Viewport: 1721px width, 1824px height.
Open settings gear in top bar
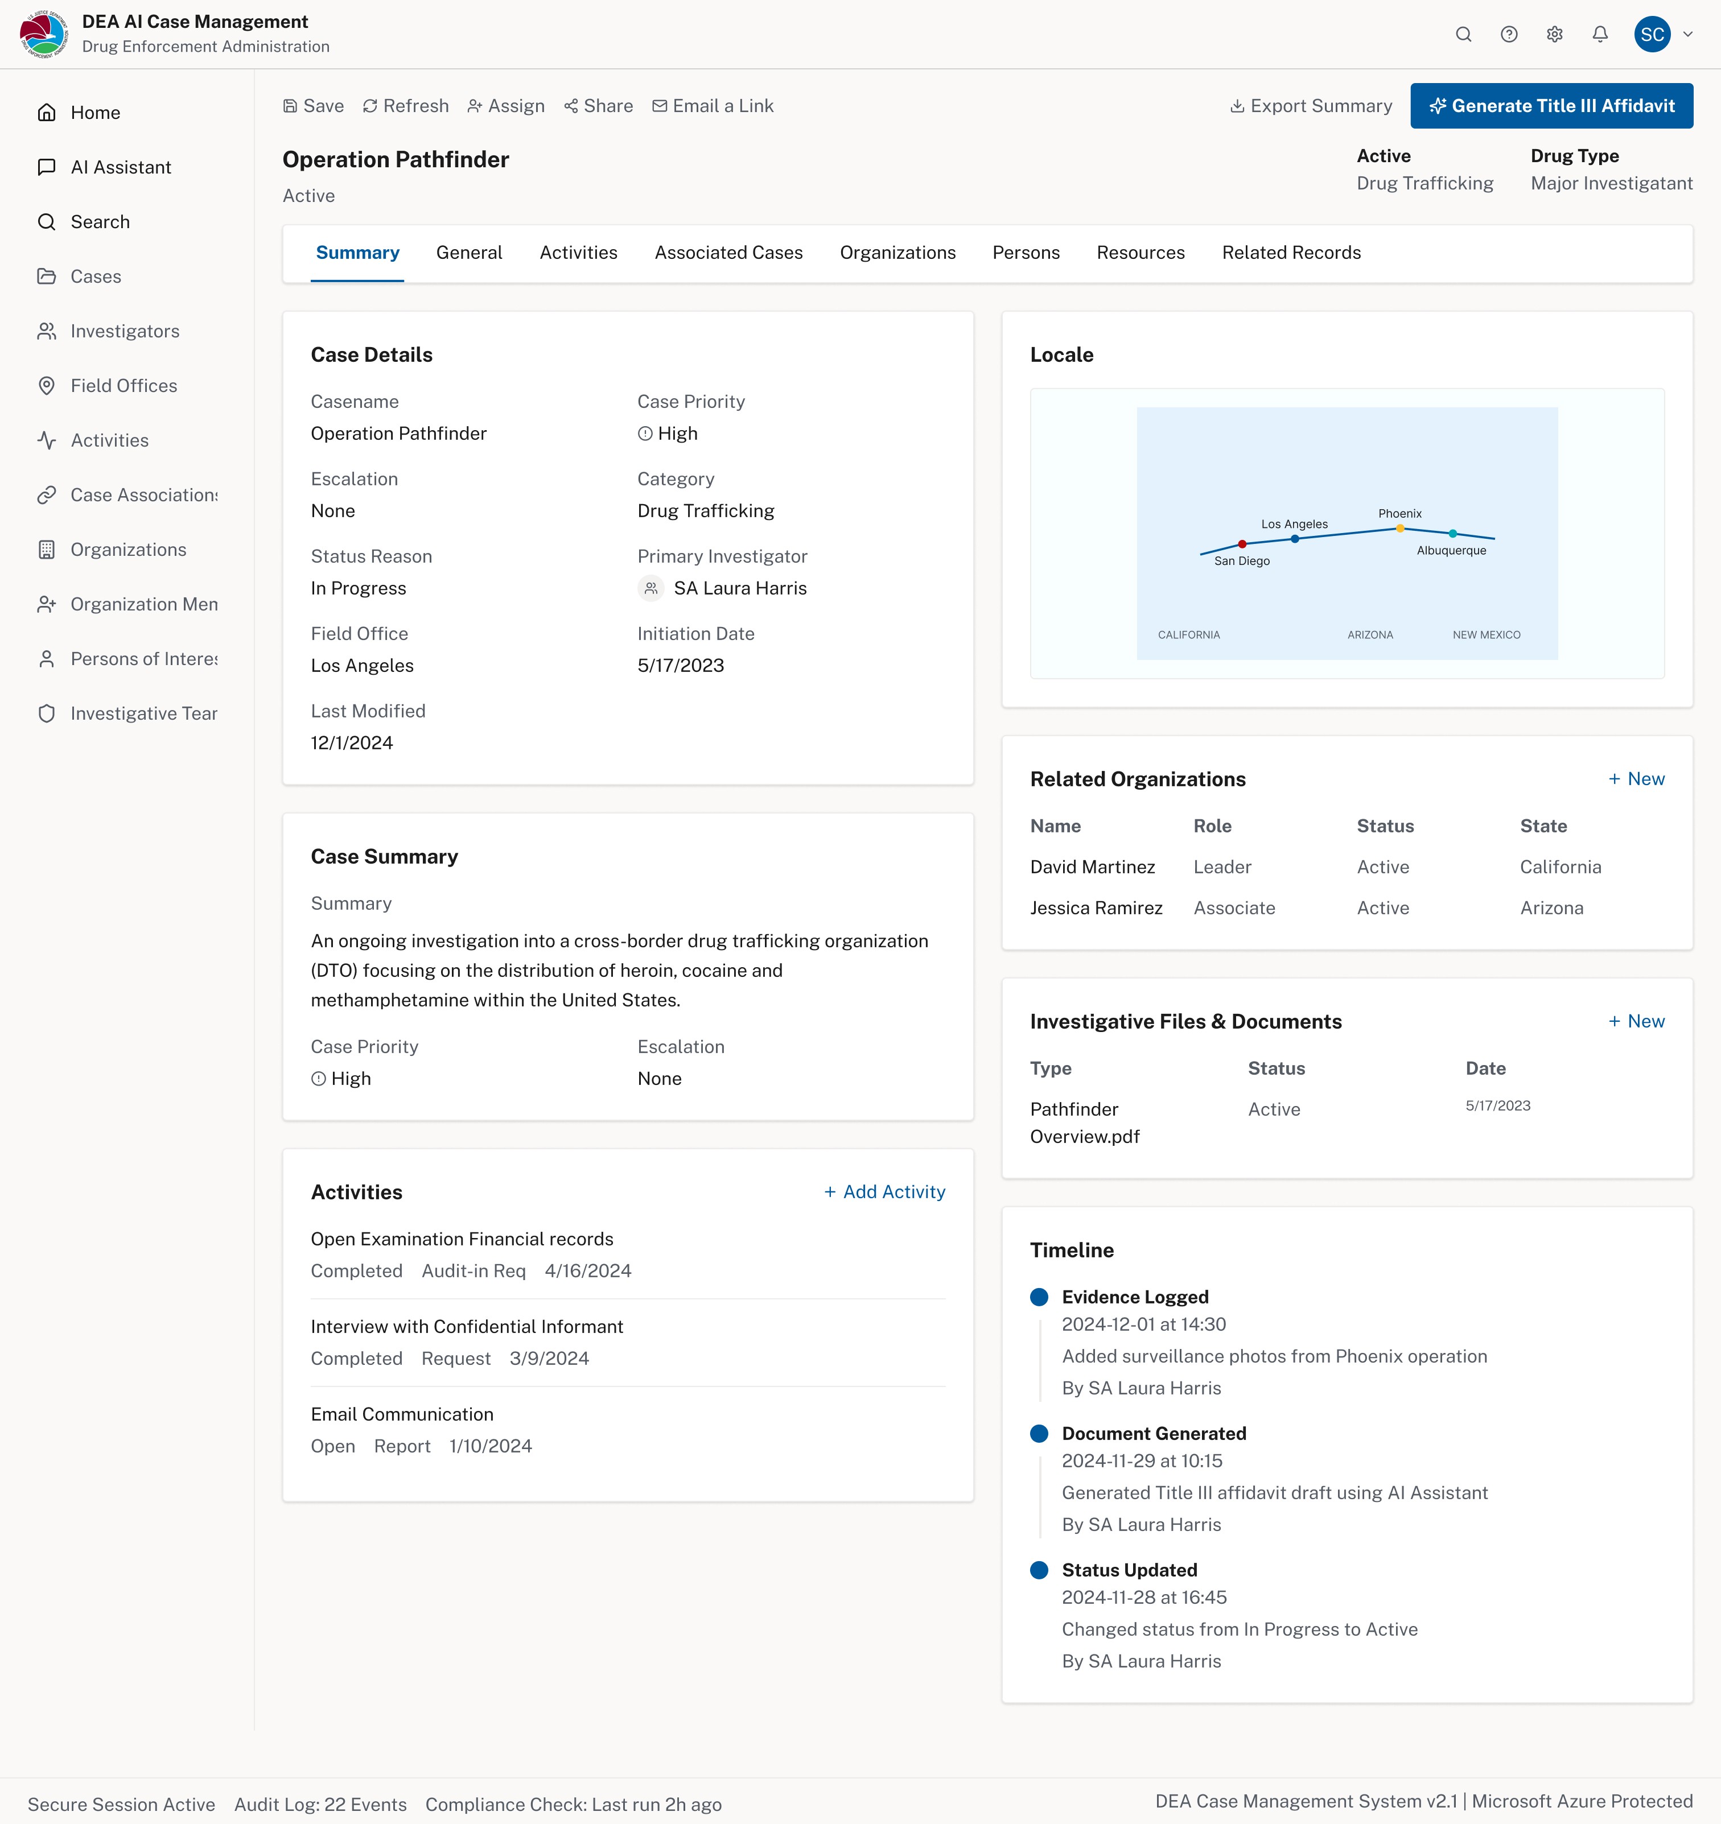[x=1554, y=34]
